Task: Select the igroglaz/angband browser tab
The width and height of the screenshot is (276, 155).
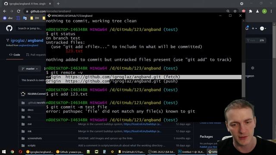Action: 28,4
